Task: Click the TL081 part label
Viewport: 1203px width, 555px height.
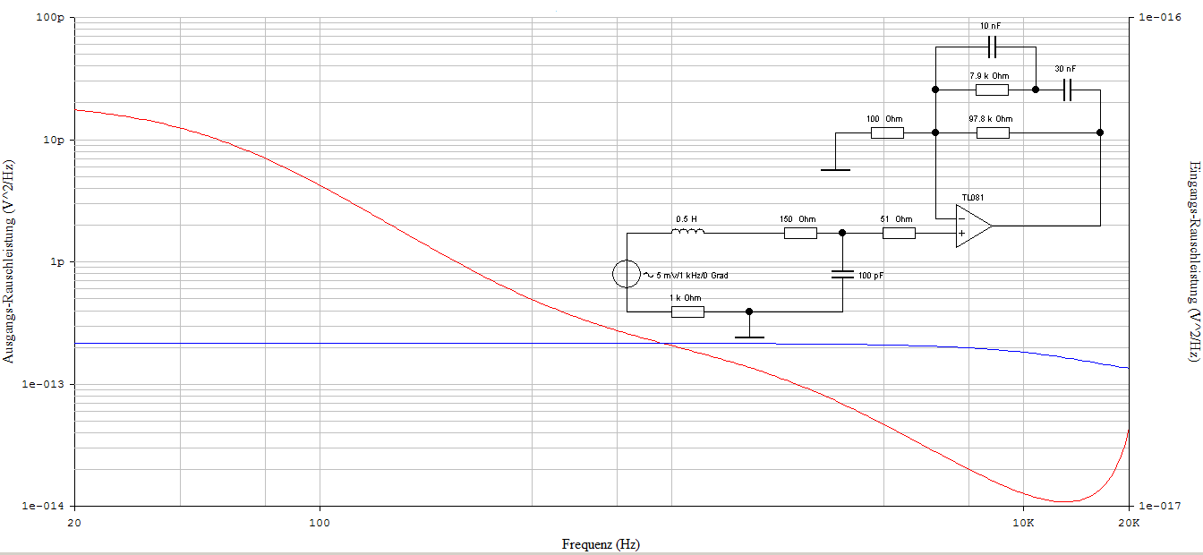Action: (x=974, y=198)
